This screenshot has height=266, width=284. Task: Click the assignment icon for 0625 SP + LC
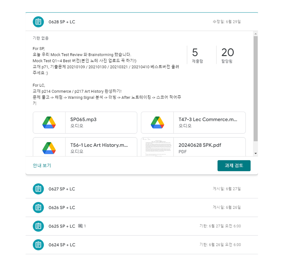[38, 226]
